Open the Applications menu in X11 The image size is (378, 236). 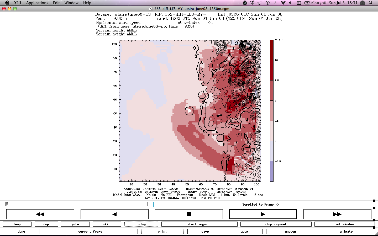click(37, 3)
